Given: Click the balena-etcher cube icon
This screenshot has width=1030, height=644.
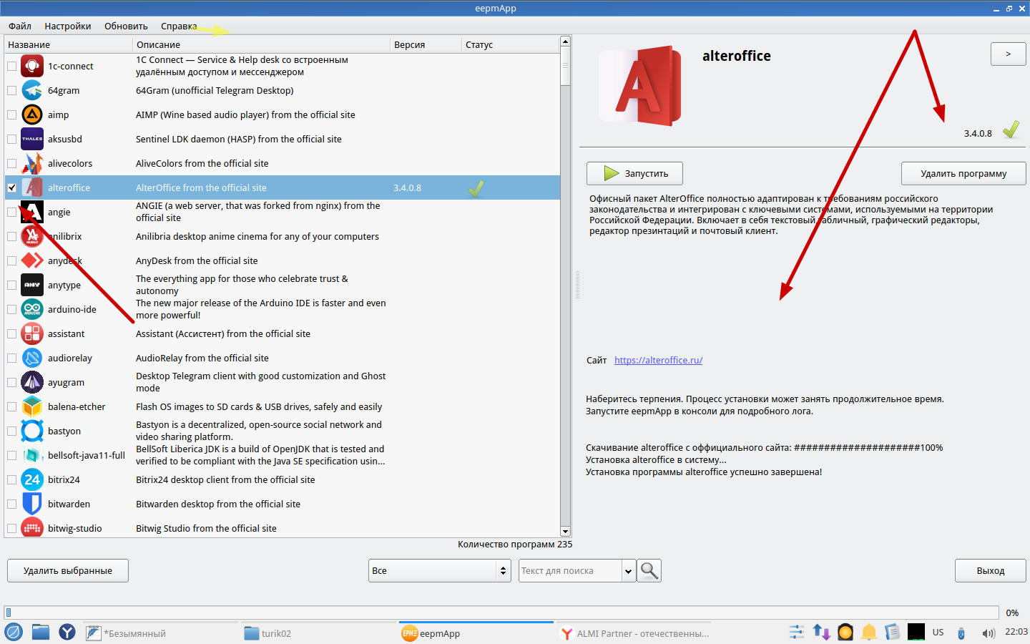Looking at the screenshot, I should [x=32, y=406].
